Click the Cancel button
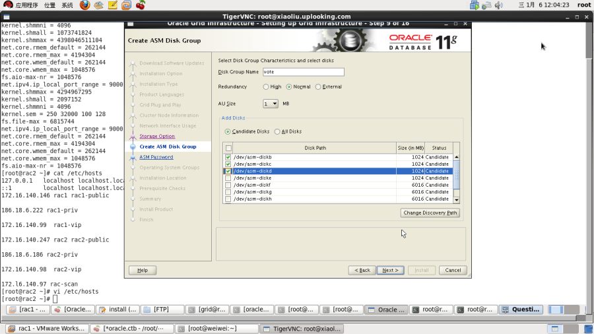 453,271
